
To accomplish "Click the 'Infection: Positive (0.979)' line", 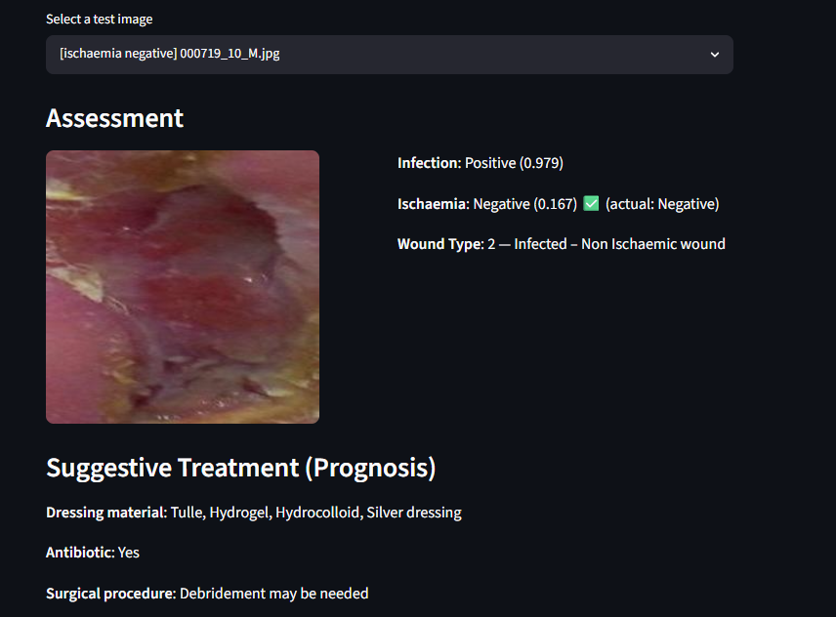I will (481, 163).
